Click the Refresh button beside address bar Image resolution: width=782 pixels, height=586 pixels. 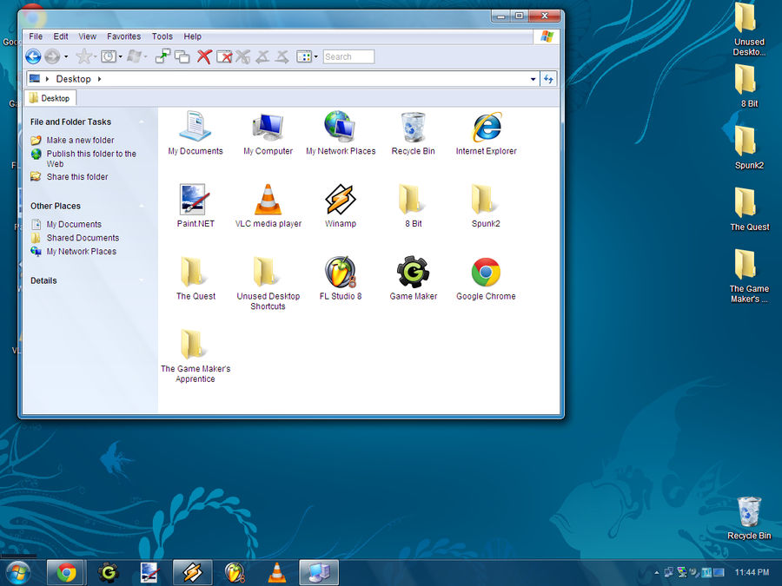coord(548,79)
